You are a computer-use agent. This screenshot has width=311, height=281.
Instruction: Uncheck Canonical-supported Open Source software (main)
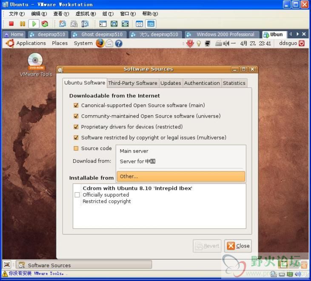[x=76, y=105]
